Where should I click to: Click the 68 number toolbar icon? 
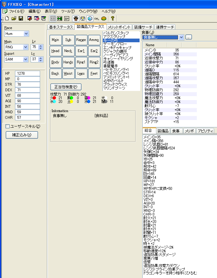[53, 19]
